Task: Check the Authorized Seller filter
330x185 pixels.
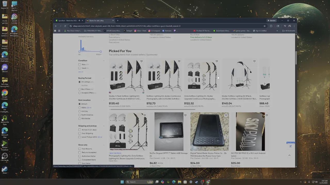Action: pyautogui.click(x=80, y=156)
